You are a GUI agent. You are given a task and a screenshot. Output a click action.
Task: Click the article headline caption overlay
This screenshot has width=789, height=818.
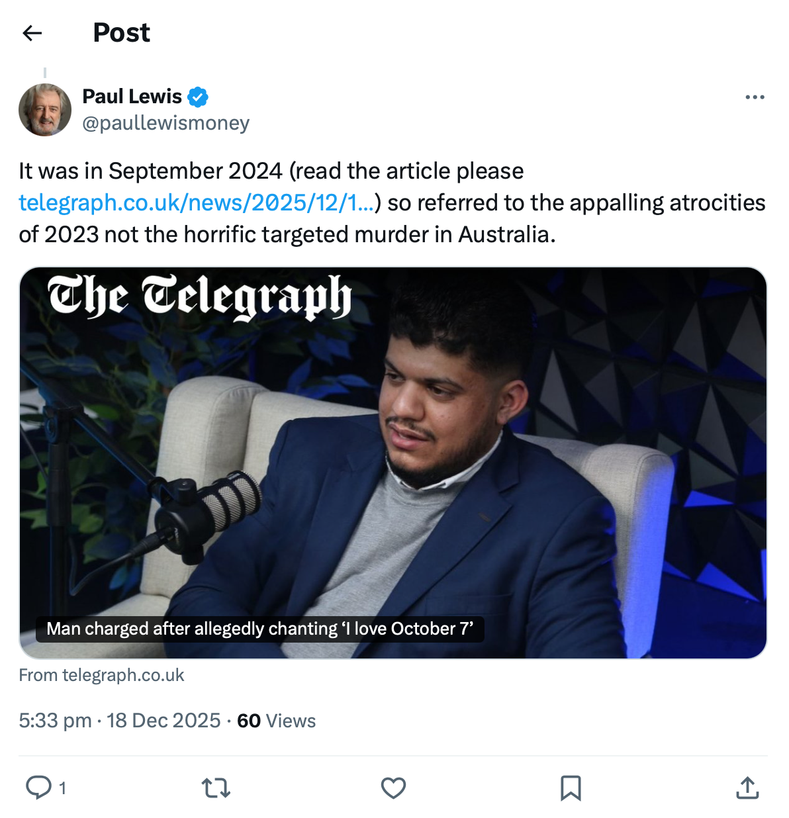coord(259,629)
